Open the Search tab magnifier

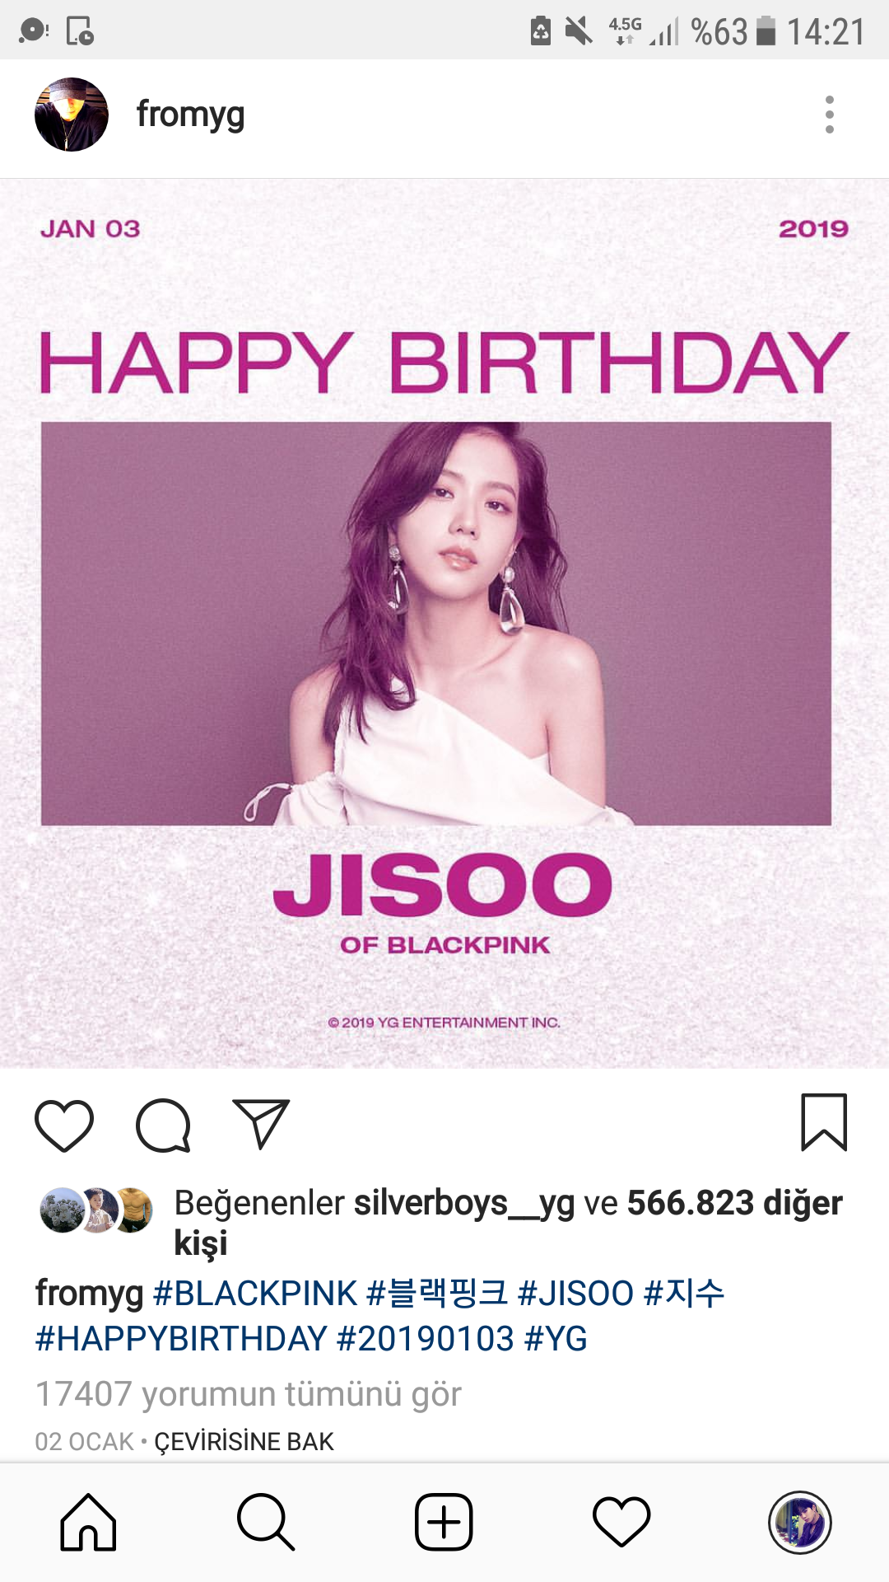(x=266, y=1522)
